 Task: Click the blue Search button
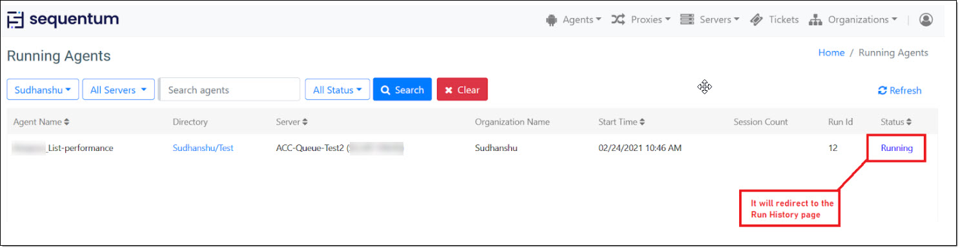[402, 90]
